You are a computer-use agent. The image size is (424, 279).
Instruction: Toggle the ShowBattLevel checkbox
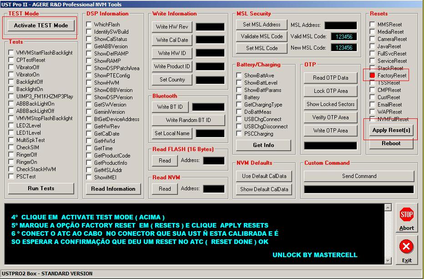pyautogui.click(x=239, y=83)
